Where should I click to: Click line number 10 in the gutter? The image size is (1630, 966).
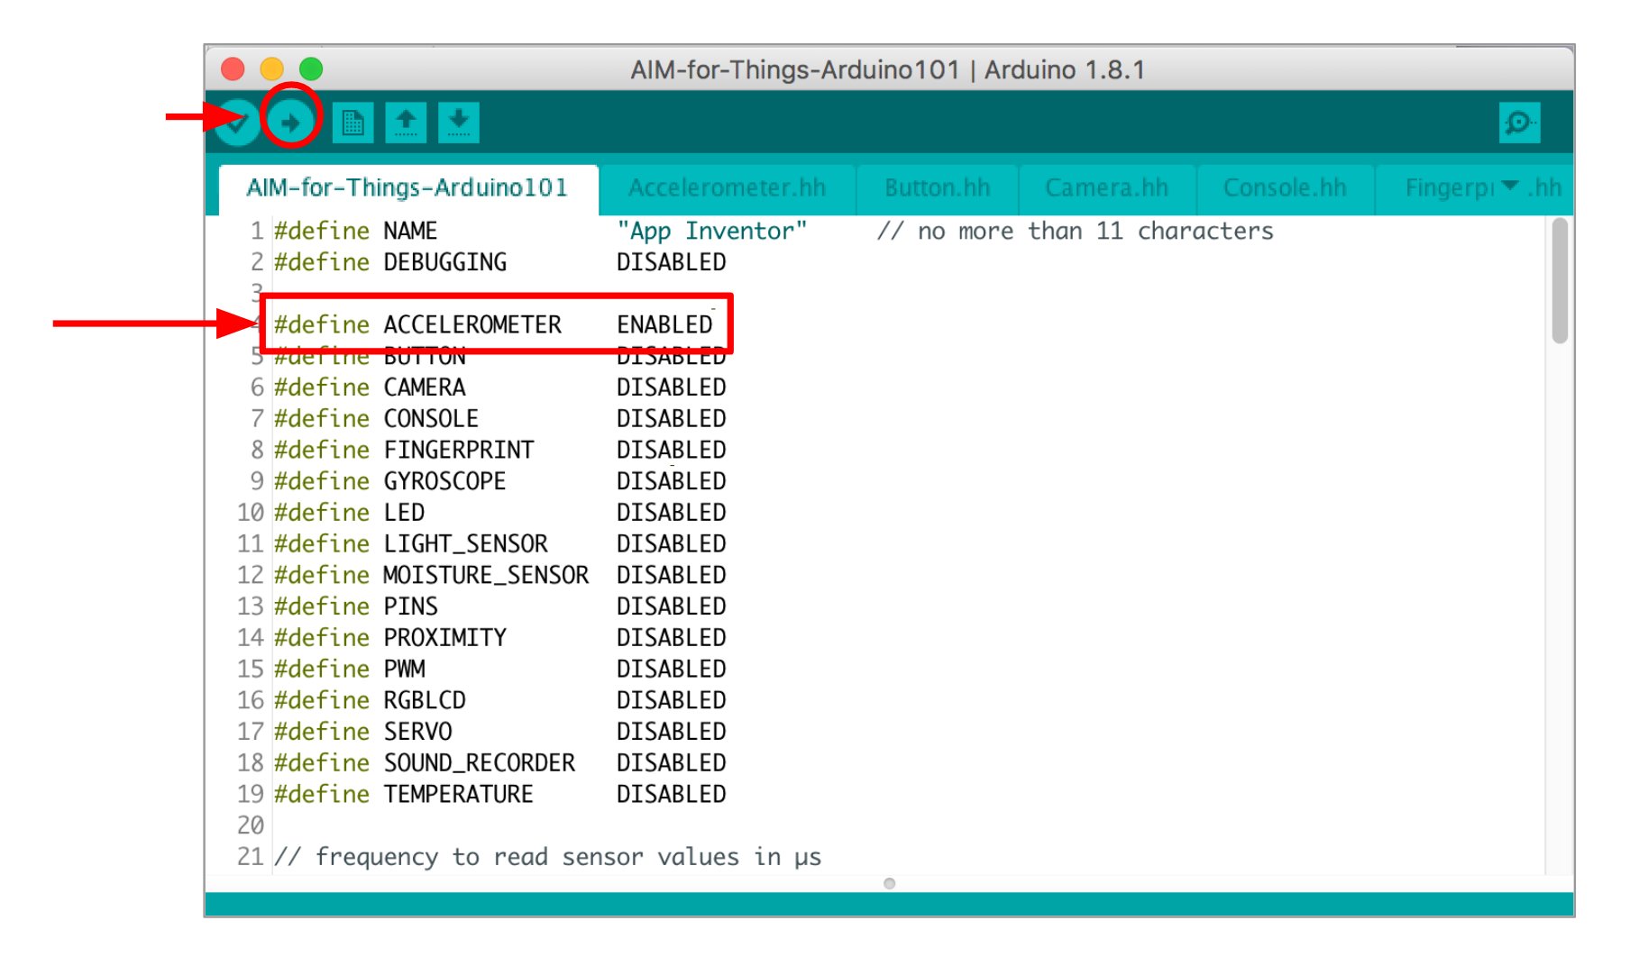(251, 513)
